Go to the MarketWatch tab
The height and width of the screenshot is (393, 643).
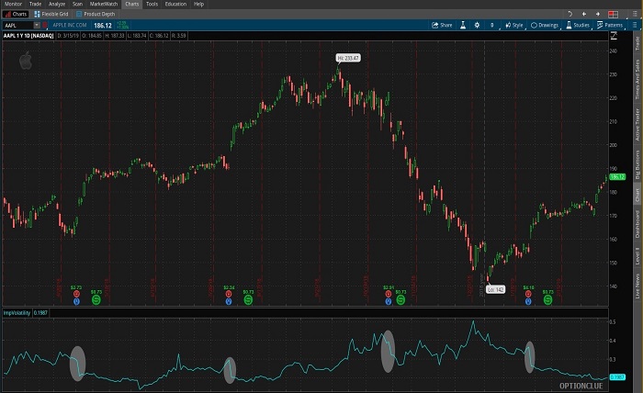point(105,5)
